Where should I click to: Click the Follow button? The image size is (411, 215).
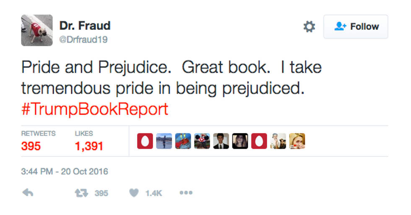point(356,27)
